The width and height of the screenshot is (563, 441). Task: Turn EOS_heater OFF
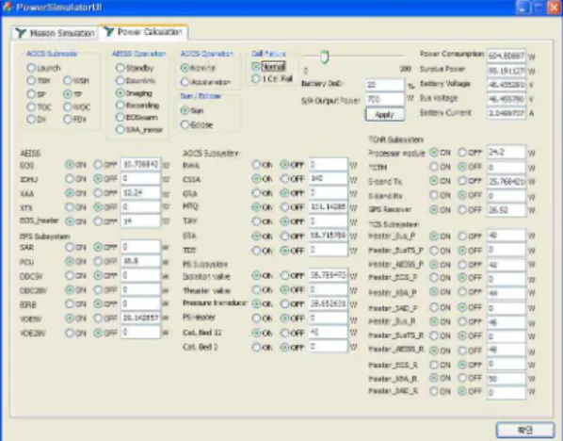coord(98,221)
